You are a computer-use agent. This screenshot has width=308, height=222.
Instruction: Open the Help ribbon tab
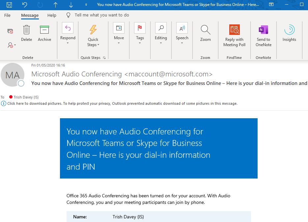coord(52,15)
